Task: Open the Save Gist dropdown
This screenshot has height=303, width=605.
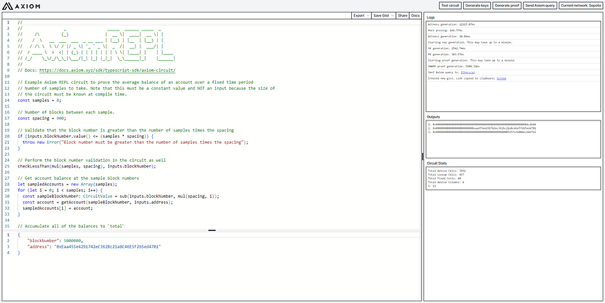Action: tap(384, 15)
